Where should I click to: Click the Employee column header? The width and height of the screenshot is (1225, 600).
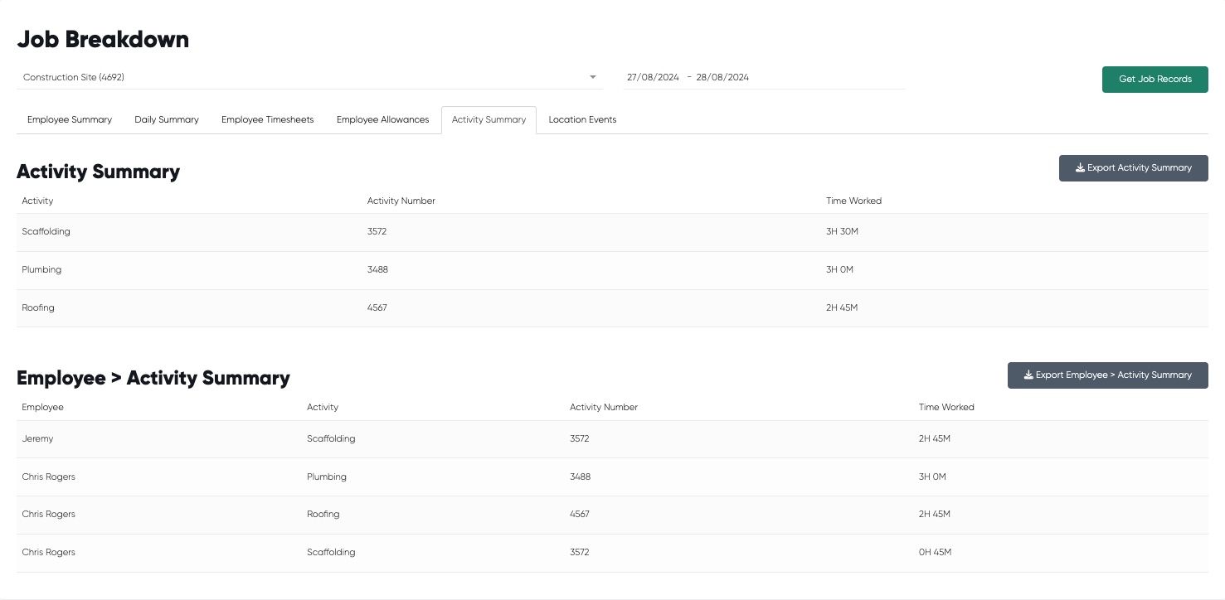coord(42,407)
